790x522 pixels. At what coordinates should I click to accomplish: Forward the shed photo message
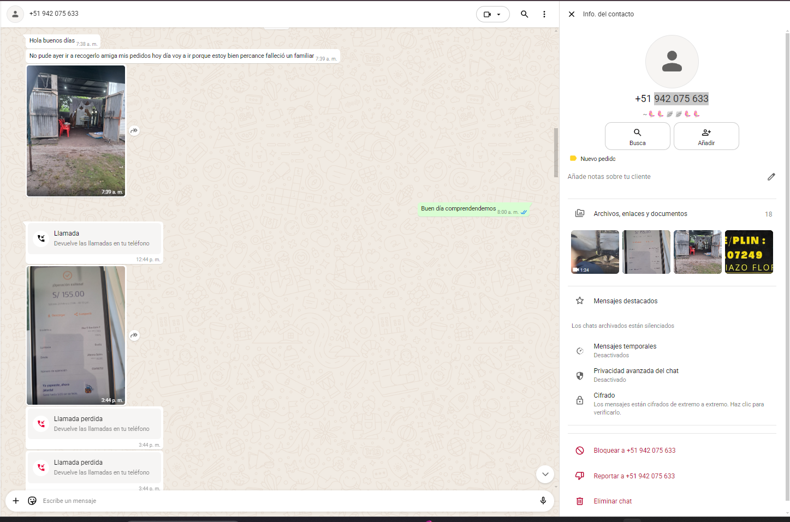[134, 131]
